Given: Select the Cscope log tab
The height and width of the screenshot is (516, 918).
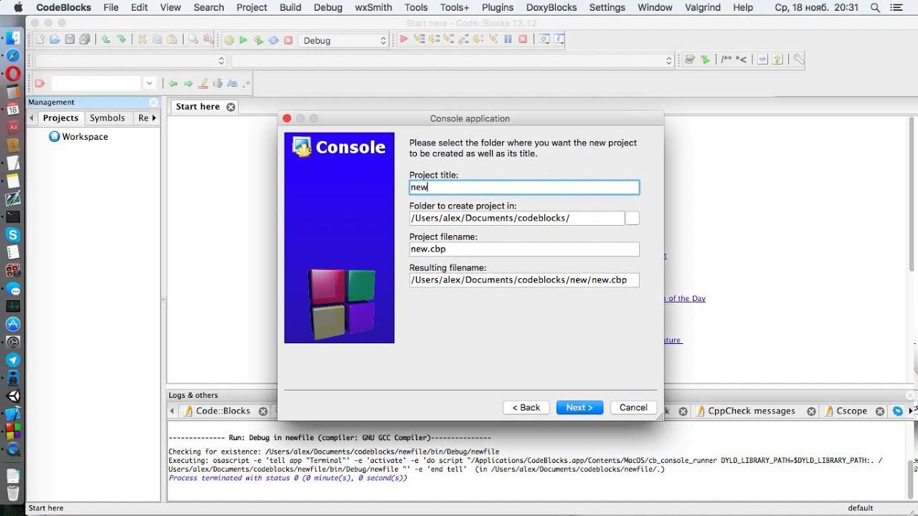Looking at the screenshot, I should point(851,411).
